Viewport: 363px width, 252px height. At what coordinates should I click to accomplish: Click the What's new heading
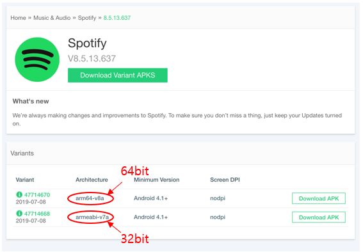(x=31, y=101)
